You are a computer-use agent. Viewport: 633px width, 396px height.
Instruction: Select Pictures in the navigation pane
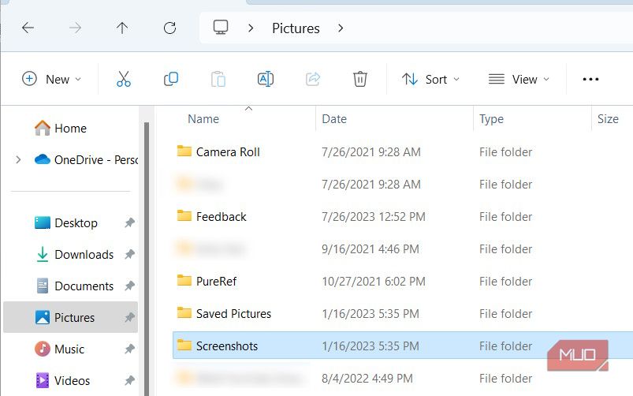[x=71, y=317]
